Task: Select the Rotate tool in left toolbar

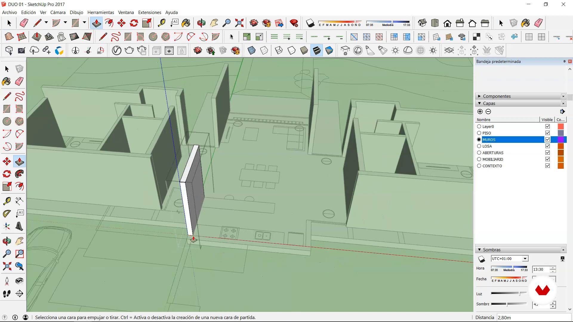Action: 7,174
